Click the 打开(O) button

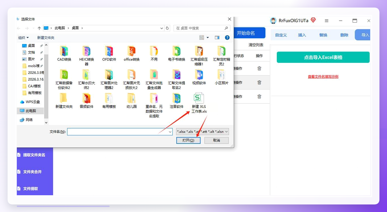tap(188, 140)
